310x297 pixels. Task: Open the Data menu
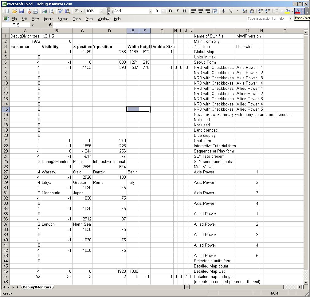tap(89, 19)
